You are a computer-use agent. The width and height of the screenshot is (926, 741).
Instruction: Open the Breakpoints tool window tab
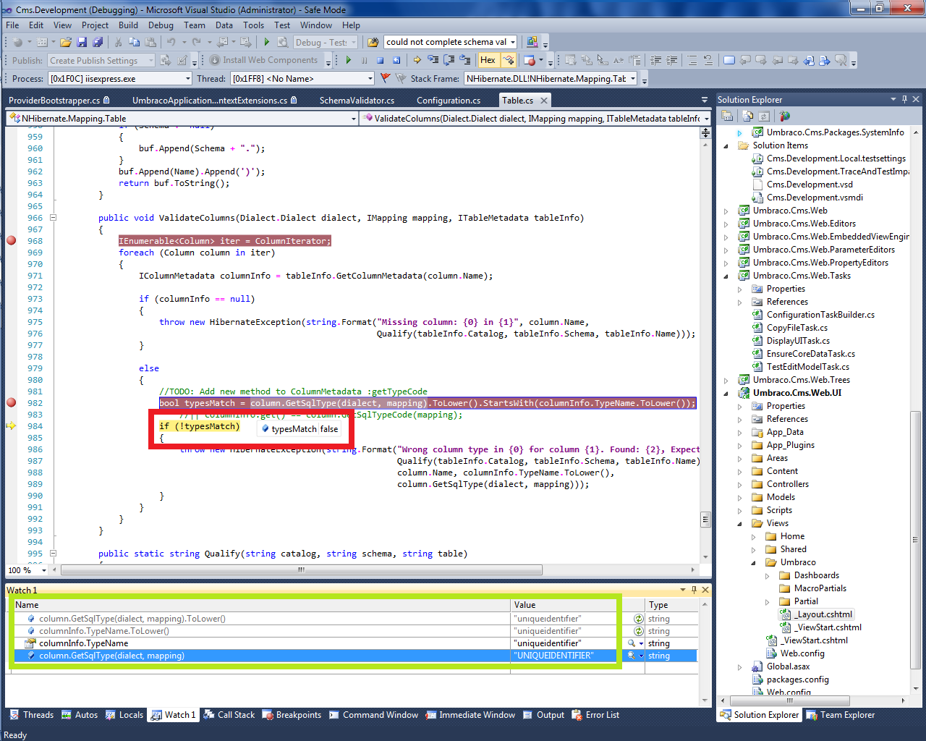click(292, 715)
